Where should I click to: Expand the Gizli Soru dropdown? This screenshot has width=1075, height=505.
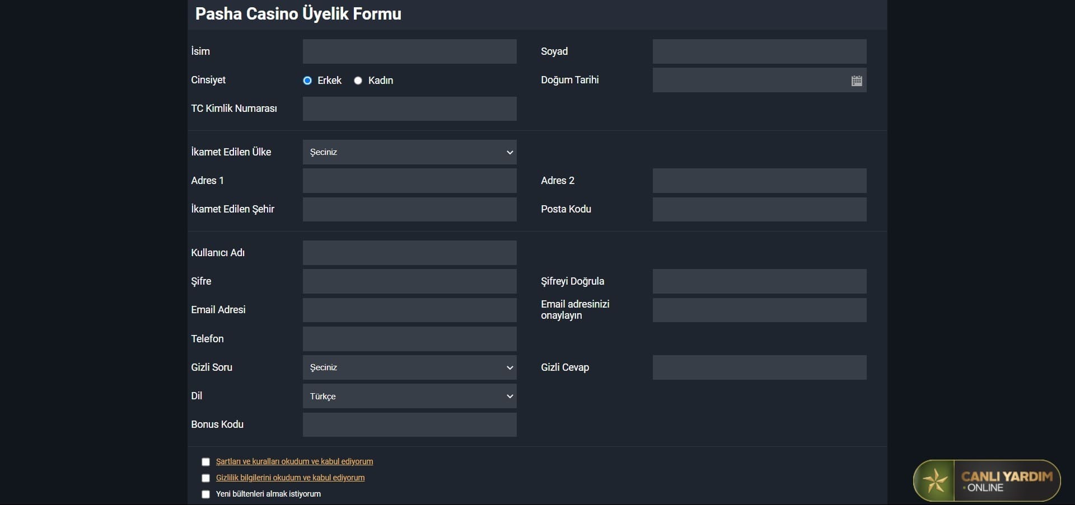[409, 367]
